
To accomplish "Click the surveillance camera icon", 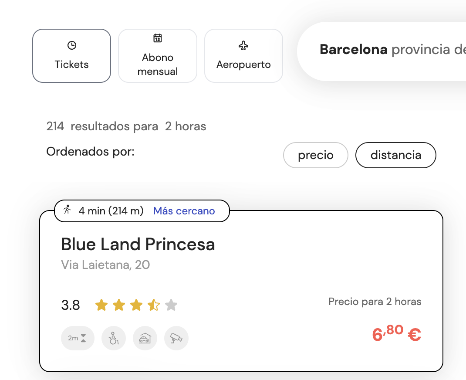I will tap(176, 338).
